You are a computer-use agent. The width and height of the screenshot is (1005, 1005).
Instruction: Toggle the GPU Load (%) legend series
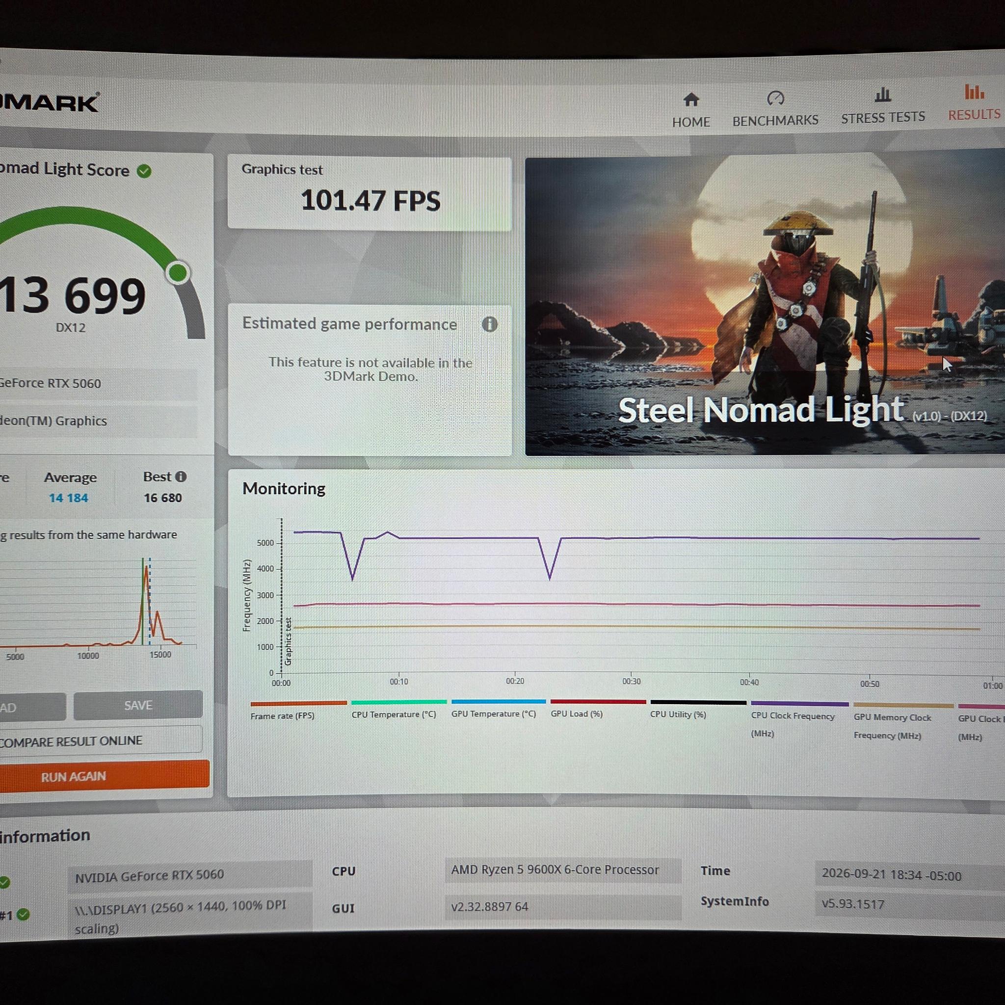[x=598, y=709]
